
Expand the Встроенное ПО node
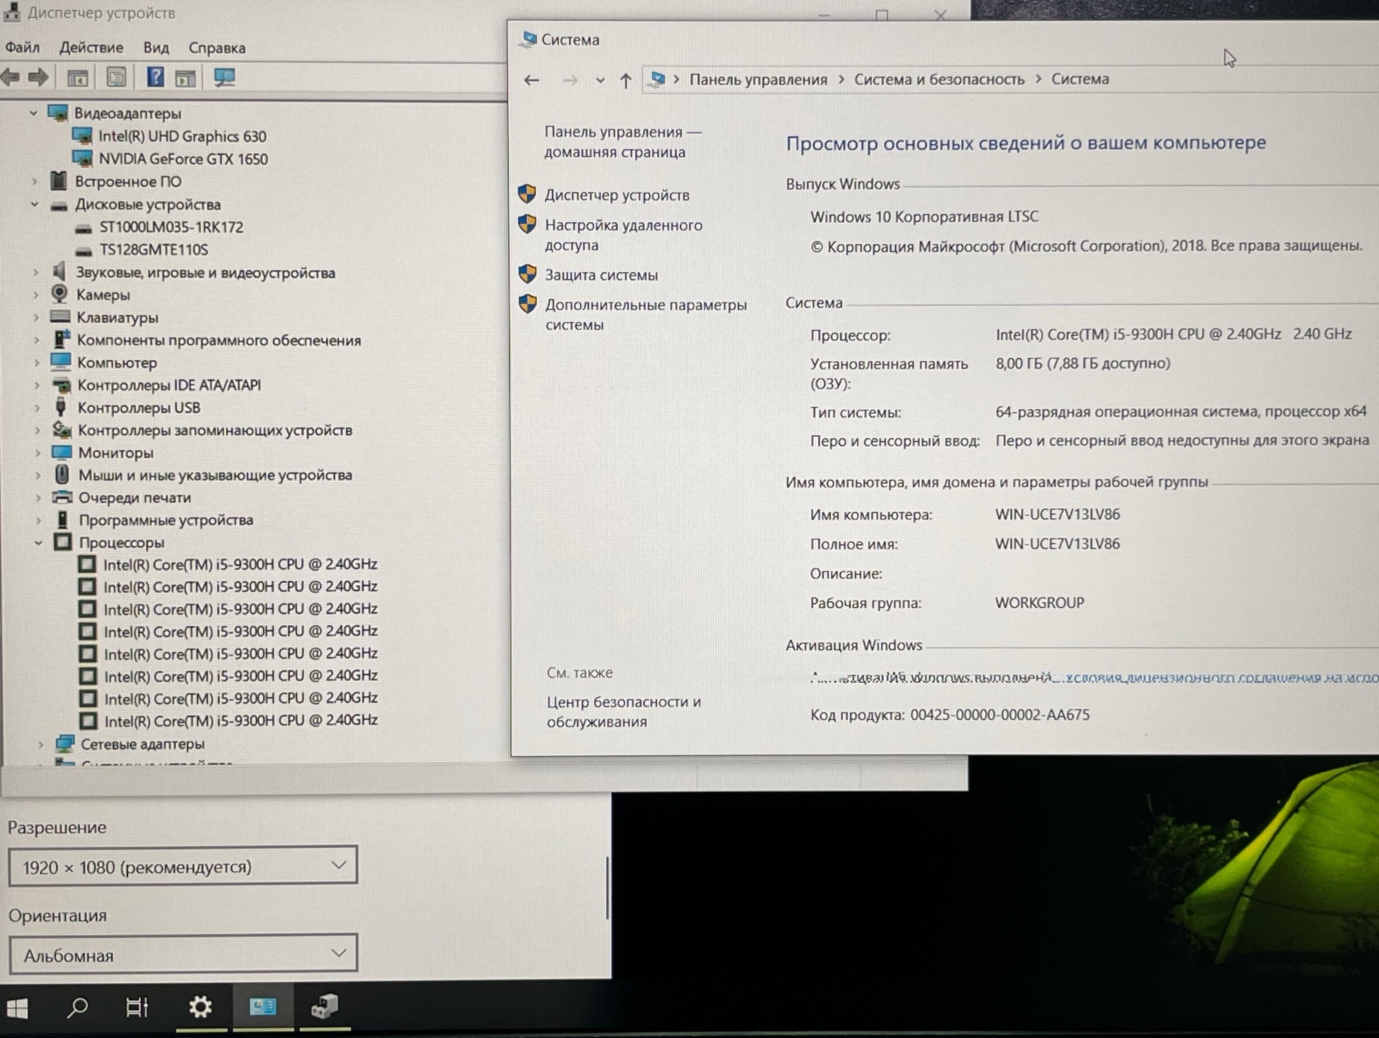34,181
